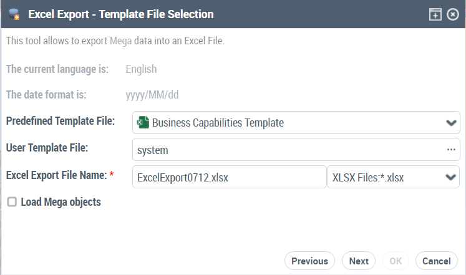Expand the Predefined Template File dropdown arrow

pyautogui.click(x=451, y=123)
